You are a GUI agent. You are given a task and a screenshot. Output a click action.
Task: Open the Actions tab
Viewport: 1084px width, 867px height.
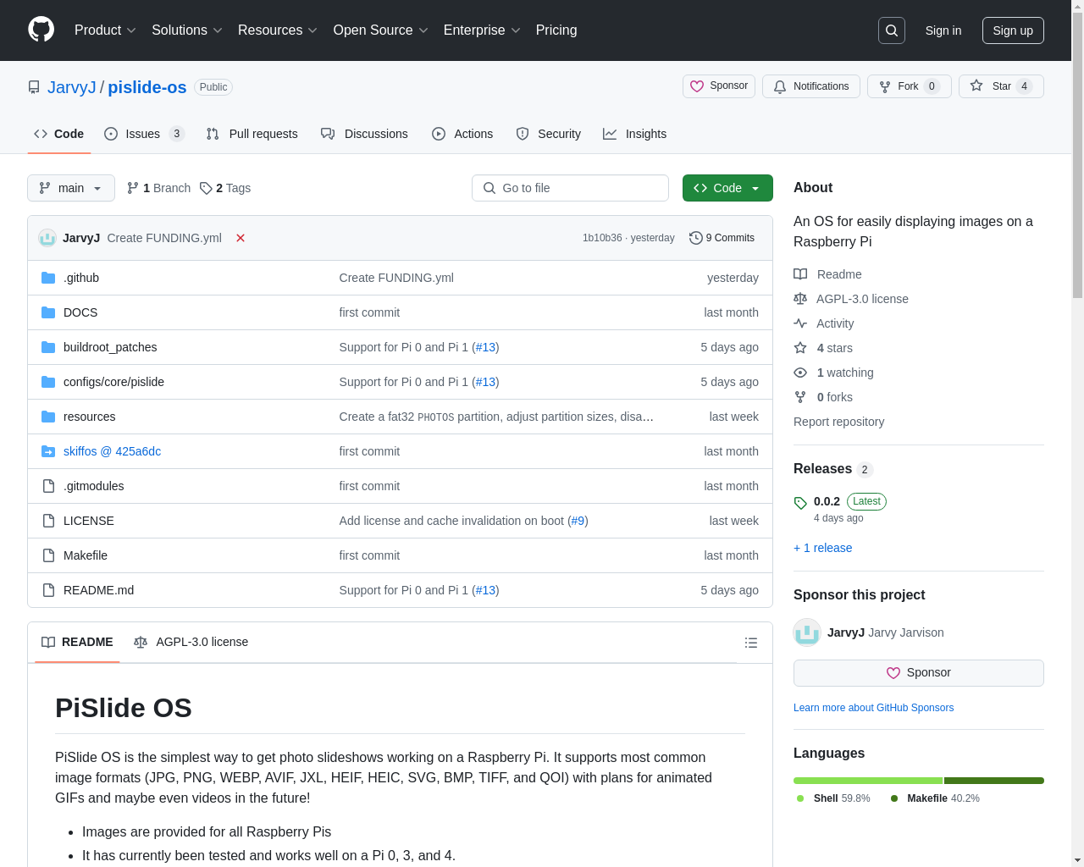462,134
